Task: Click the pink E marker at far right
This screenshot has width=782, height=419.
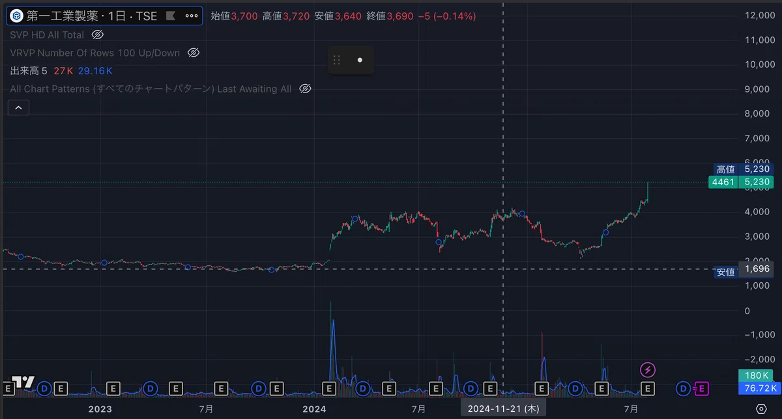Action: click(x=701, y=389)
